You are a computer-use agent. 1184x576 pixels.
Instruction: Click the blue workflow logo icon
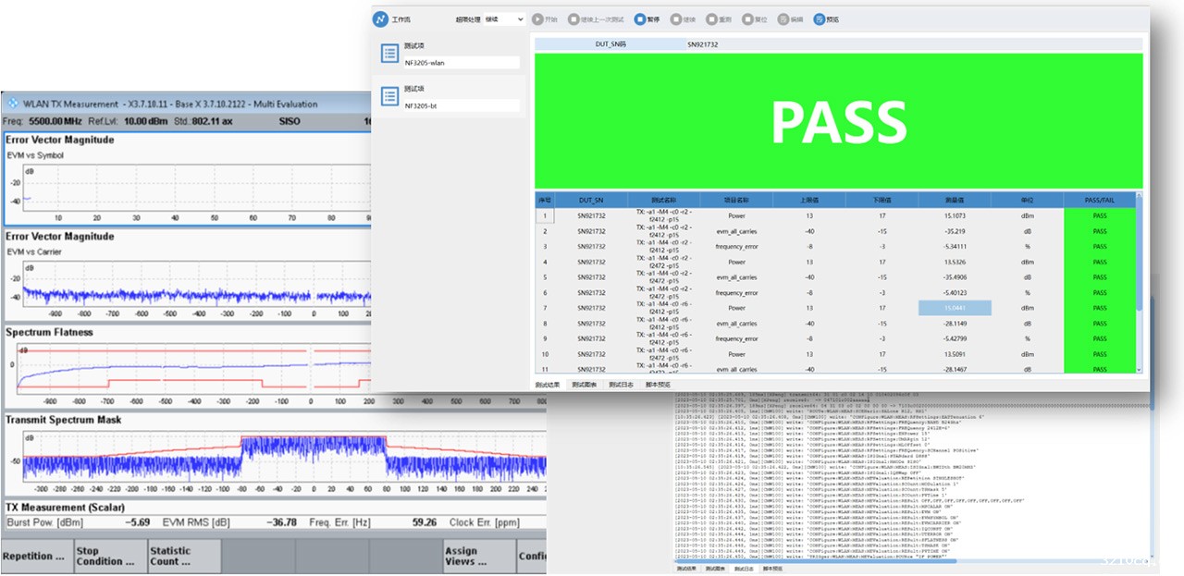click(380, 19)
